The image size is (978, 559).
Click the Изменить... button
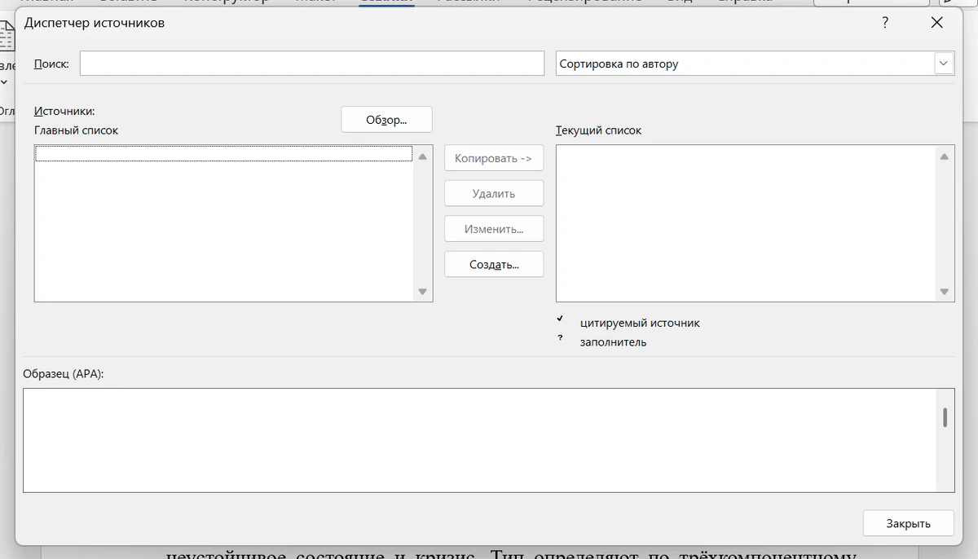pyautogui.click(x=494, y=229)
